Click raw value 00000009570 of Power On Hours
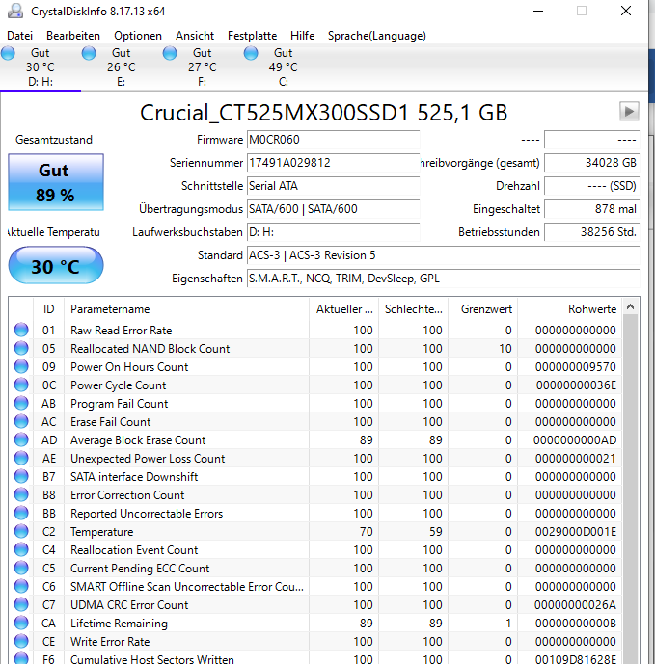 click(575, 367)
